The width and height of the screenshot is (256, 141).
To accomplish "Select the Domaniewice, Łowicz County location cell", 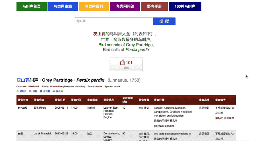I will pos(112,136).
